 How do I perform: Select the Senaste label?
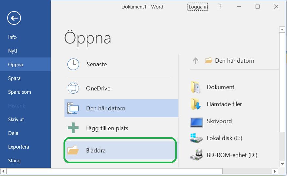click(x=97, y=64)
